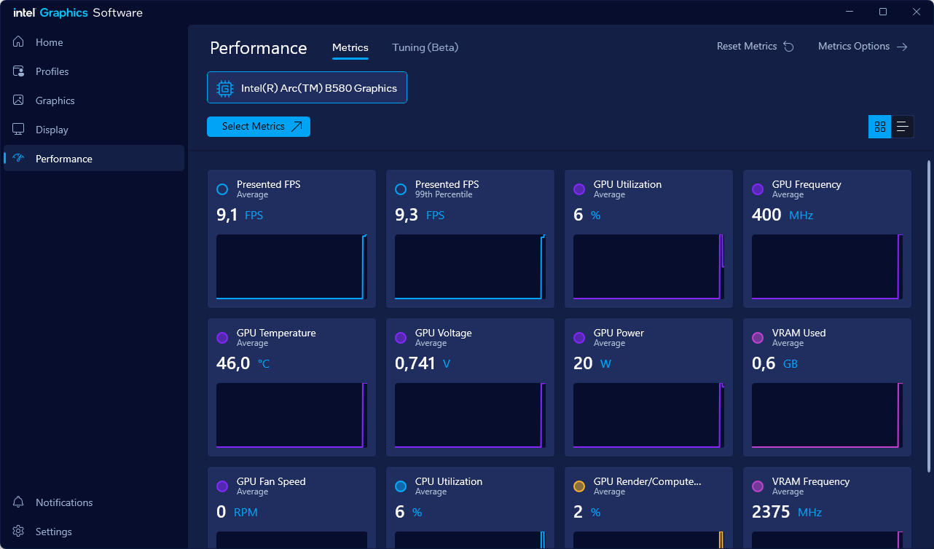Click the Profiles sidebar icon
The height and width of the screenshot is (549, 934).
pos(19,71)
